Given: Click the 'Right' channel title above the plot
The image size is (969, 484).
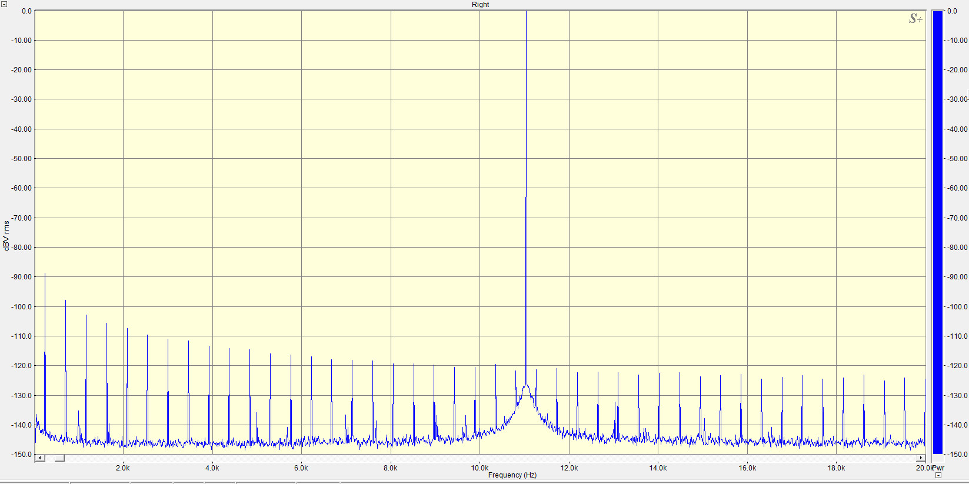Looking at the screenshot, I should [x=480, y=5].
